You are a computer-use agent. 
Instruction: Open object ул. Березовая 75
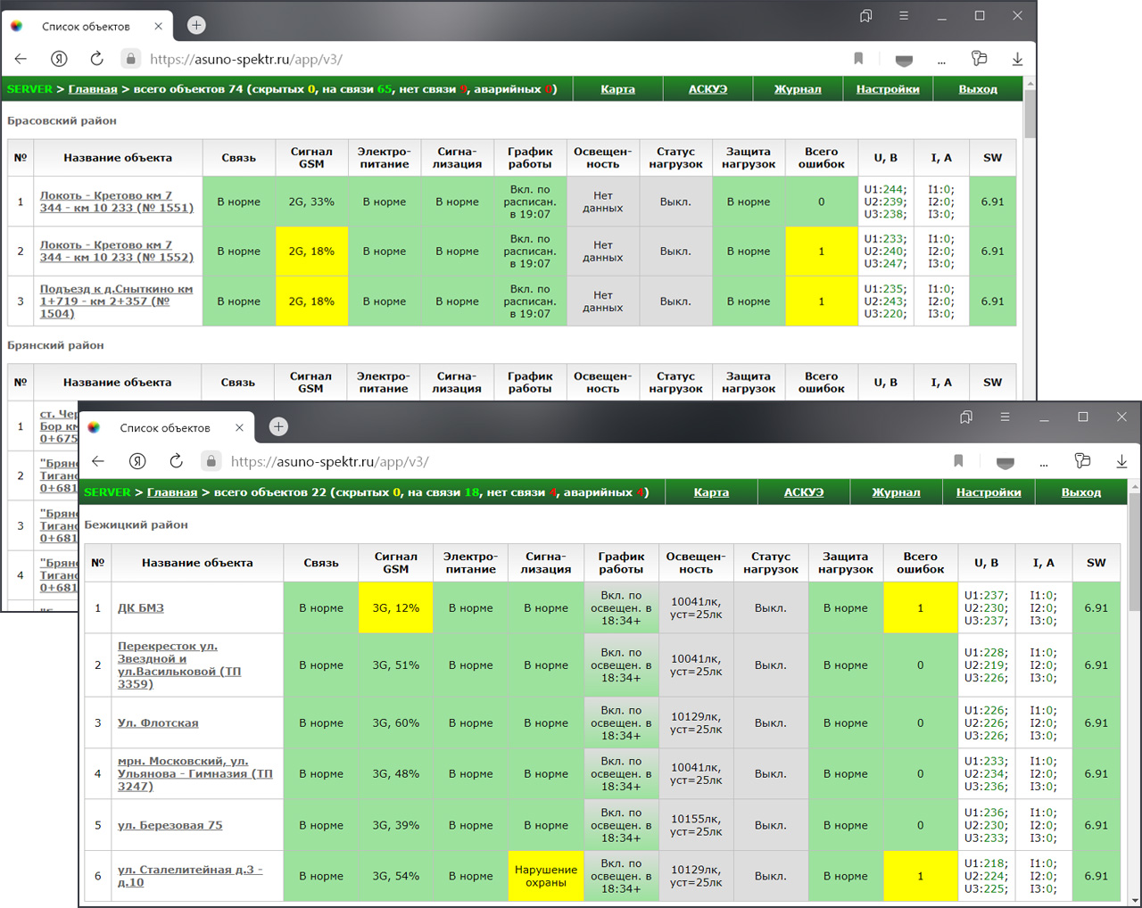170,825
